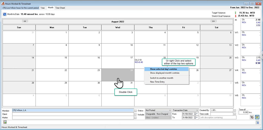Screen dimensions: 263x130
Task: Open the Chargeable - Non-Chargeable dropdown
Action: (x=158, y=114)
